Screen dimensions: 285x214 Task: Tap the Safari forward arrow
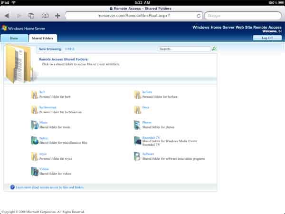19,16
